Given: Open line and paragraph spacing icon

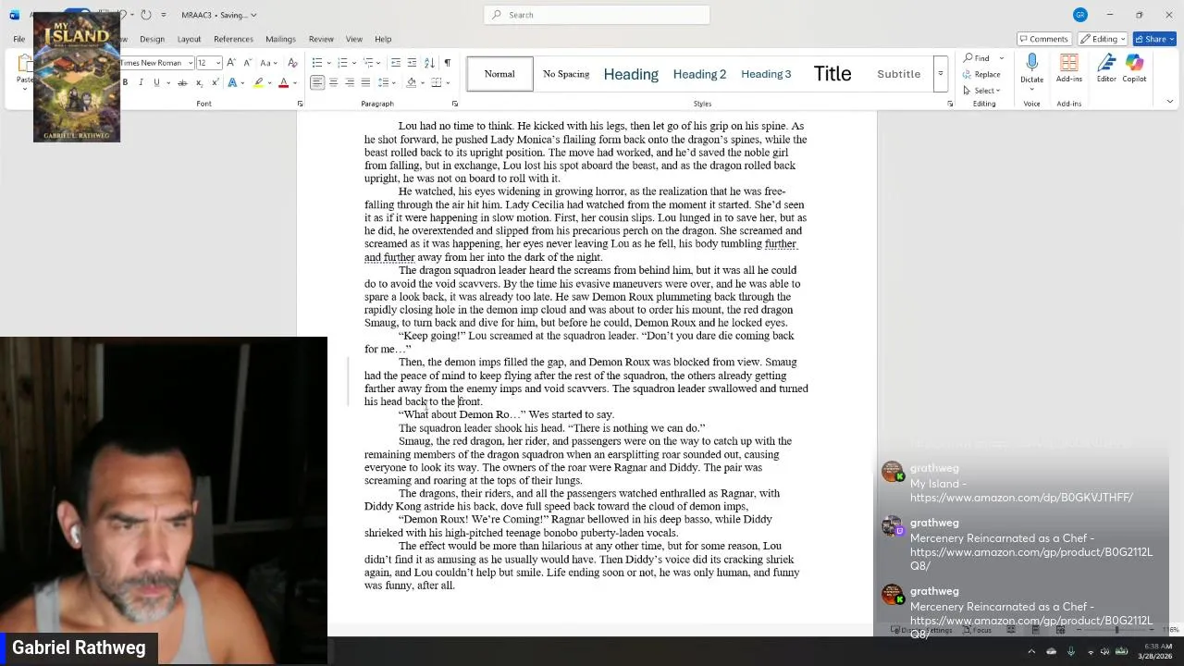Looking at the screenshot, I should (382, 83).
